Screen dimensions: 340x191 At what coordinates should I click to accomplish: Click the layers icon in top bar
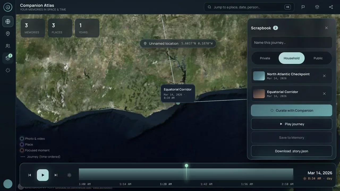317,7
